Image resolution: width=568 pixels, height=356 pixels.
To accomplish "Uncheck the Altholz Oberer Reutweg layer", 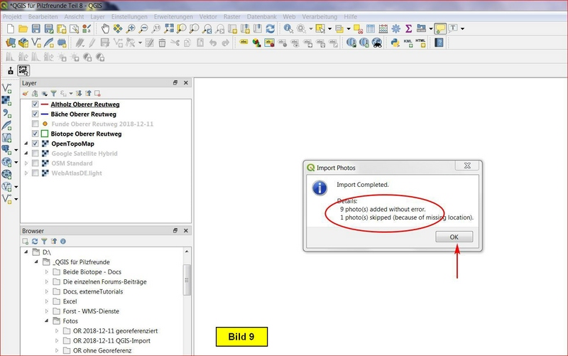I will point(35,104).
